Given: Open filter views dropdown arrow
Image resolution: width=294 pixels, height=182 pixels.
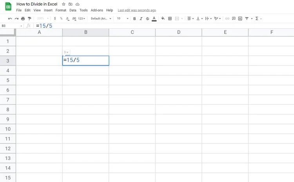Looking at the screenshot, I should pos(252,18).
